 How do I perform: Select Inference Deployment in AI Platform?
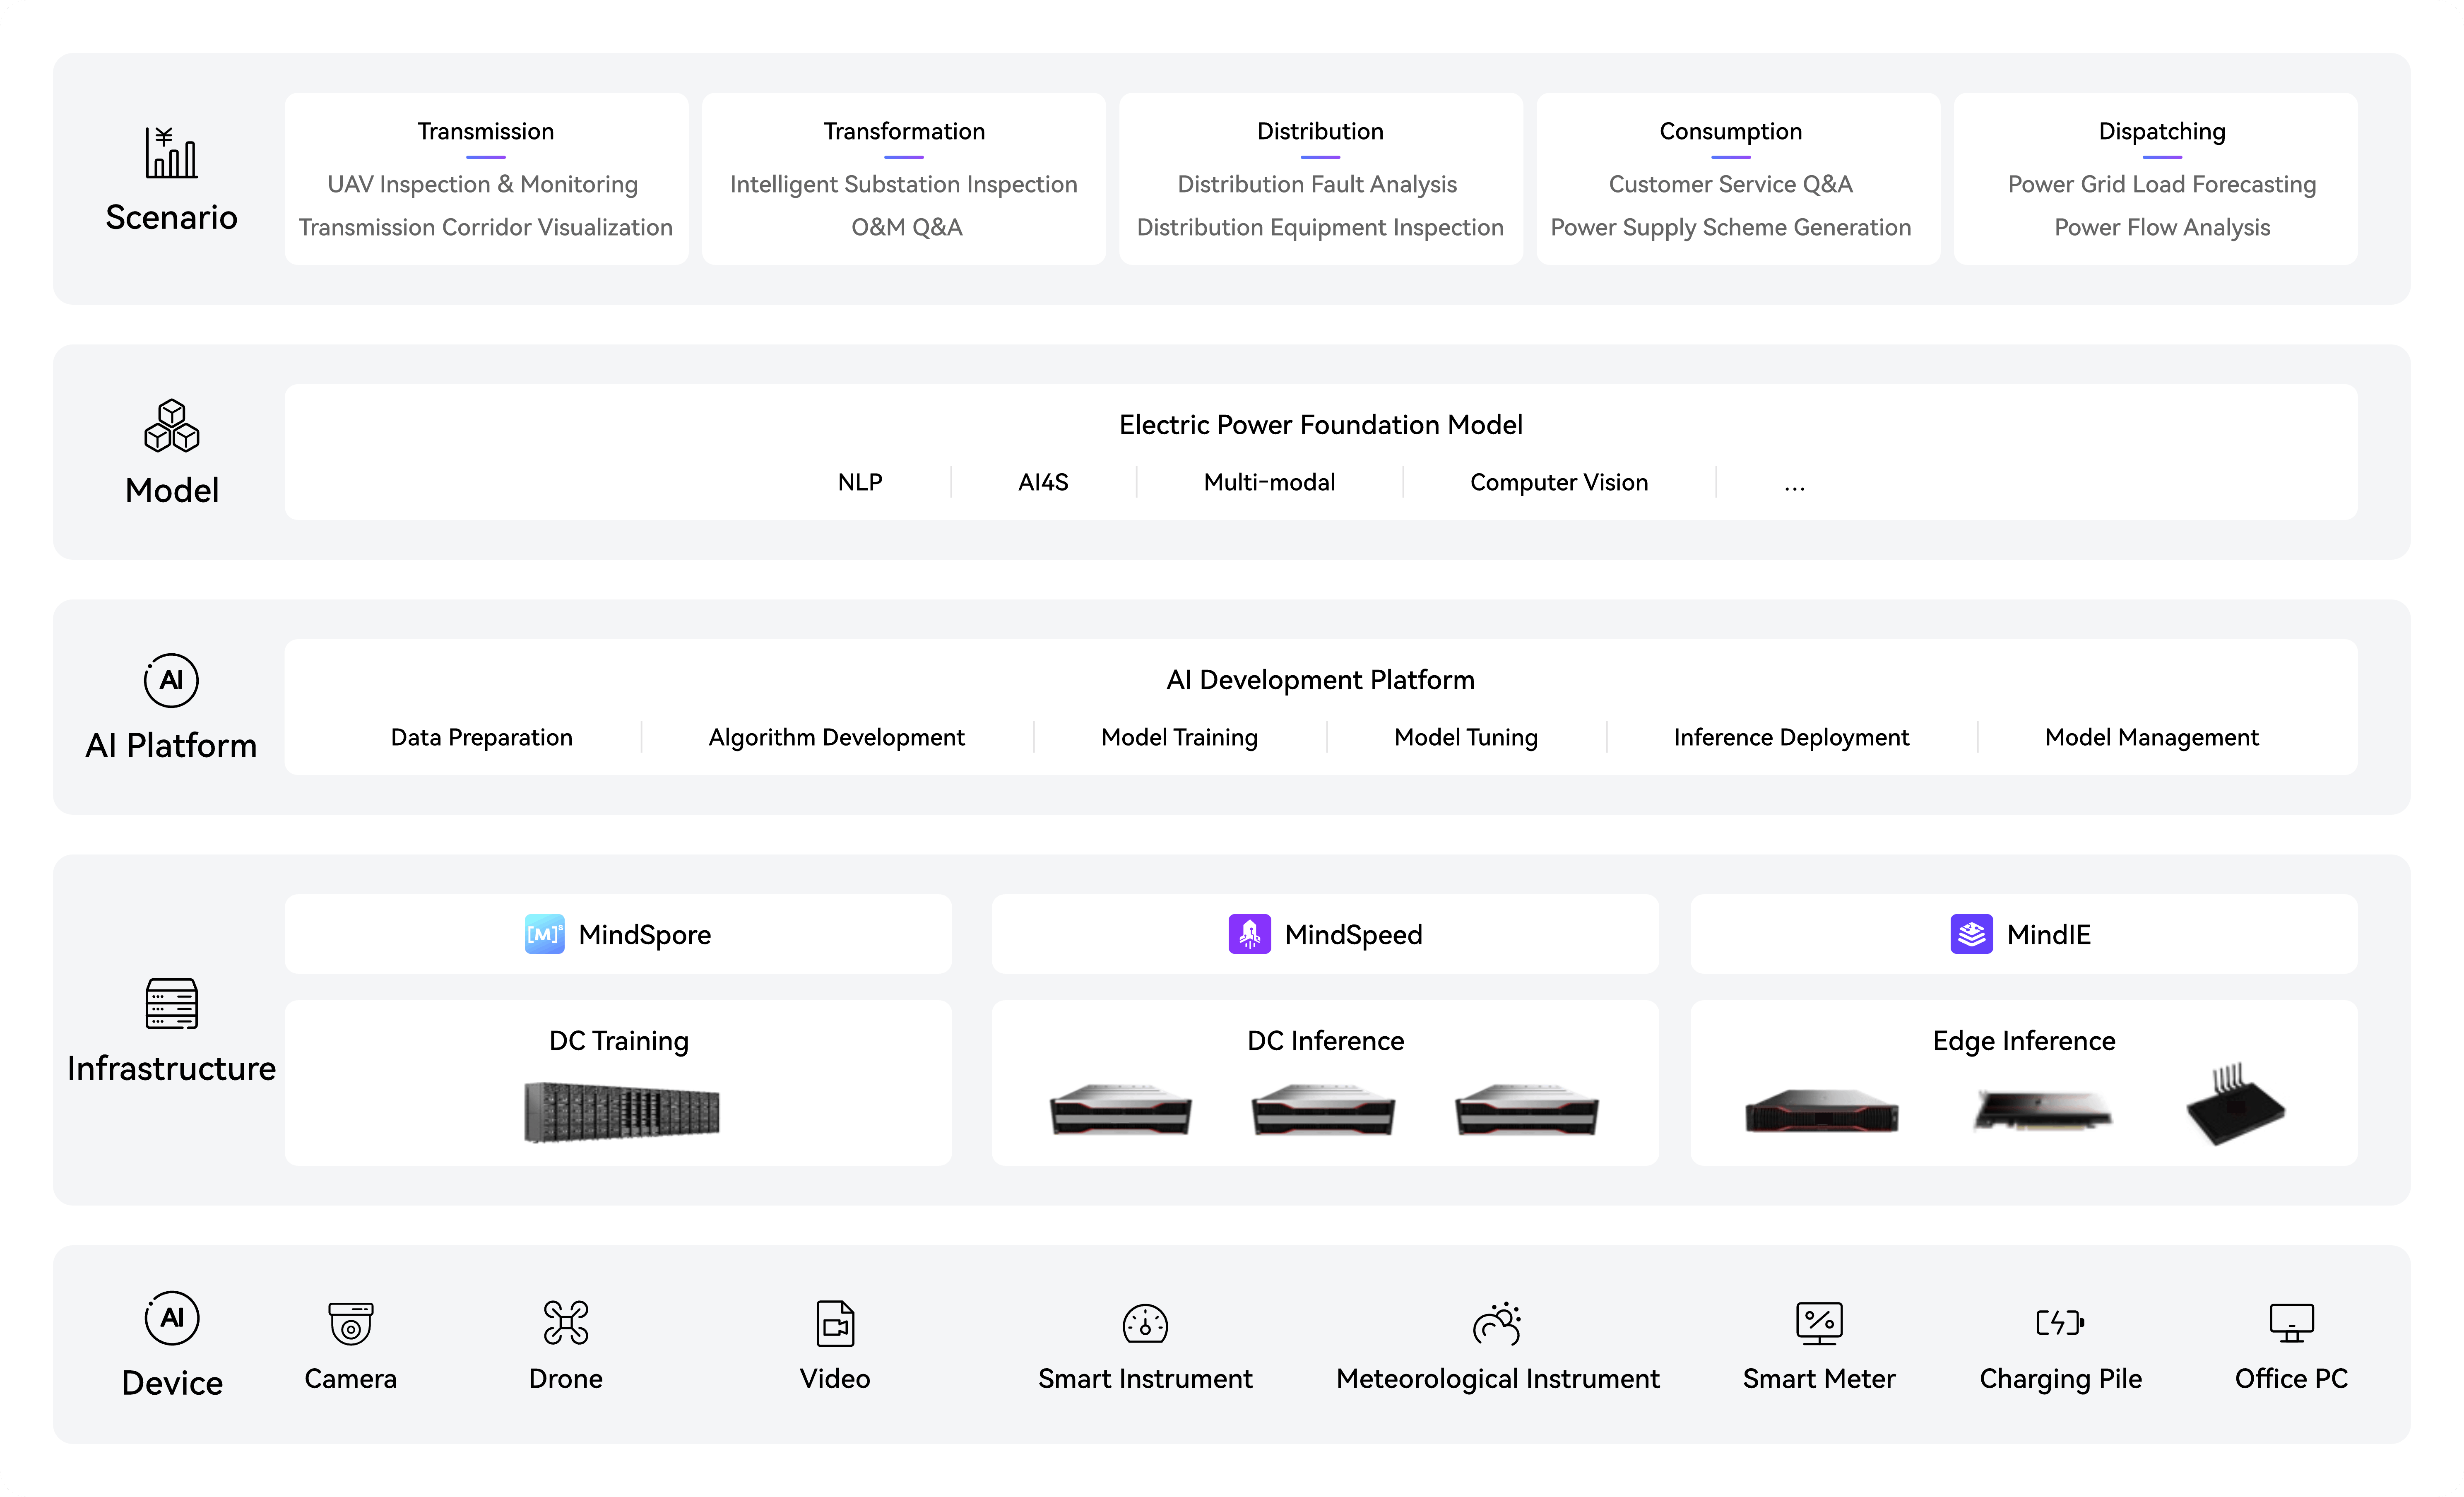1791,737
